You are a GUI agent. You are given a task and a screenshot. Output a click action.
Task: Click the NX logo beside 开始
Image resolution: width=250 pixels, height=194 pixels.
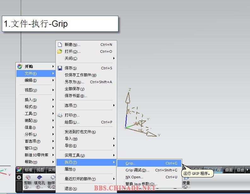pos(20,67)
